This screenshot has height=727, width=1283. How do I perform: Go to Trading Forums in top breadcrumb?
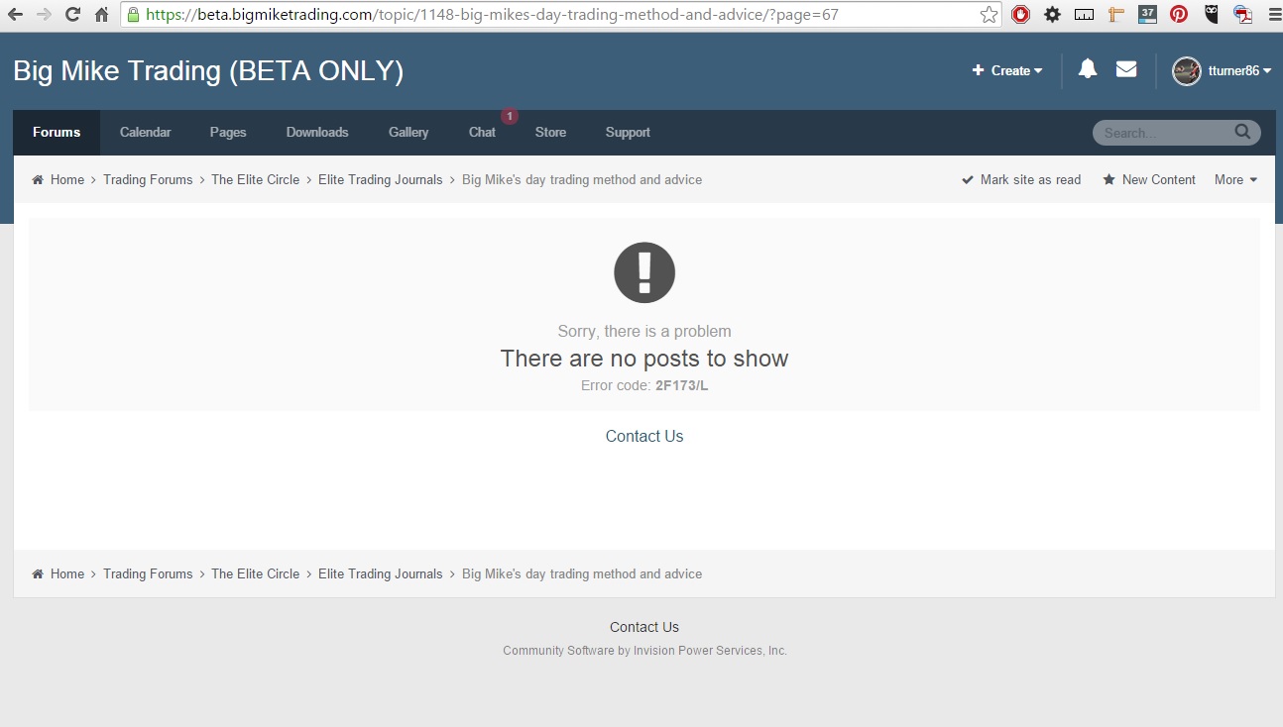pos(148,180)
